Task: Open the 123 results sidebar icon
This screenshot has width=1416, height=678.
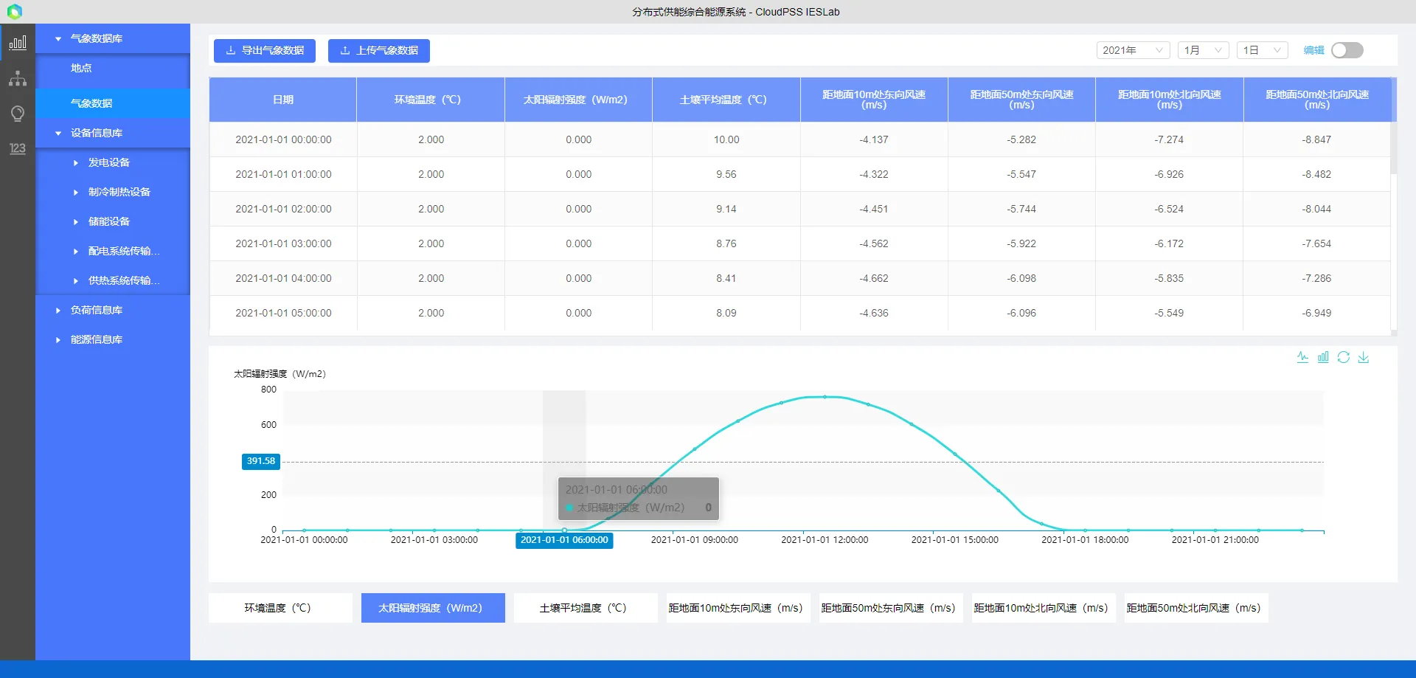Action: (x=18, y=148)
